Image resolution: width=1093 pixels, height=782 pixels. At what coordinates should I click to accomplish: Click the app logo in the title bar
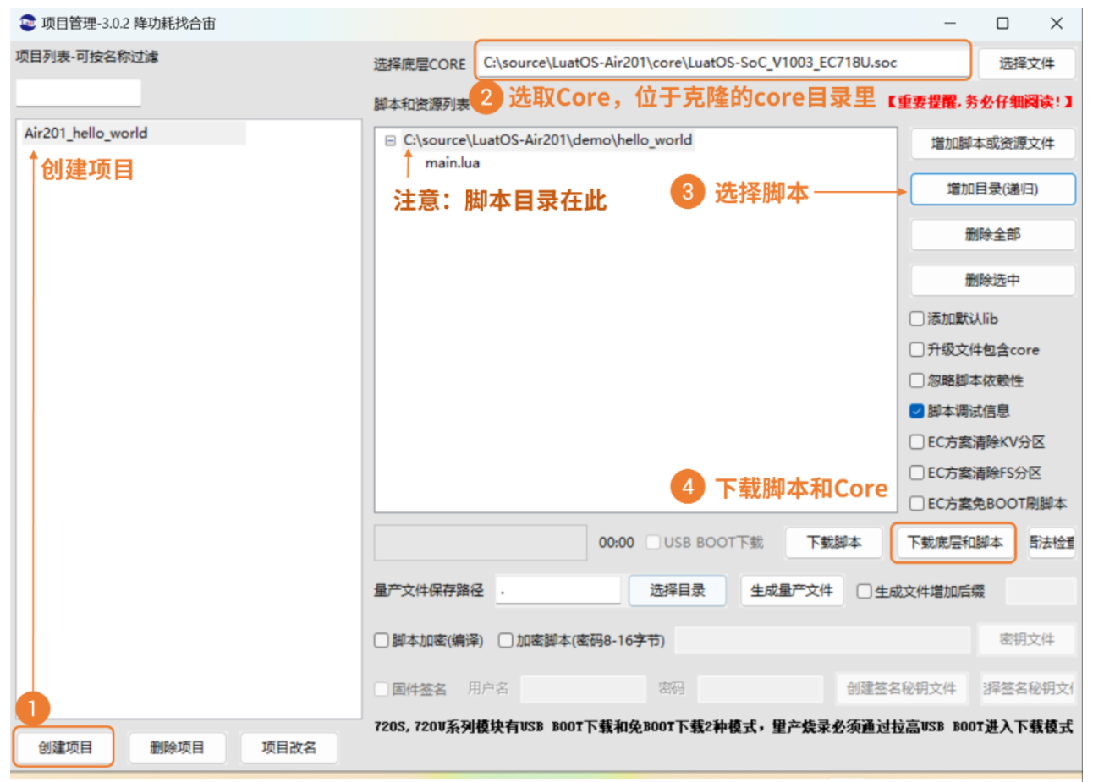pos(28,23)
